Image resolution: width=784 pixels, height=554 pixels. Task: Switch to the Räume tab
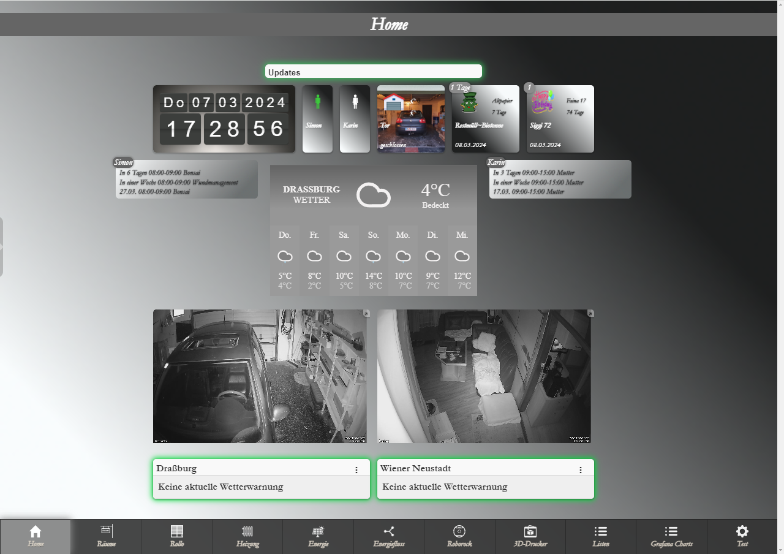coord(106,537)
